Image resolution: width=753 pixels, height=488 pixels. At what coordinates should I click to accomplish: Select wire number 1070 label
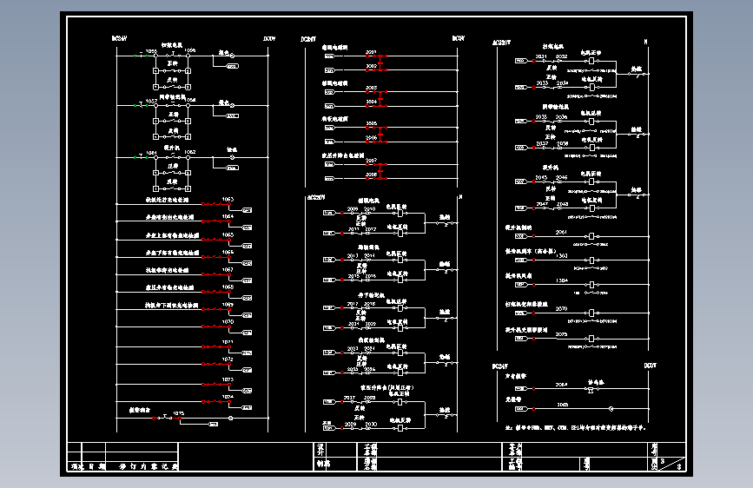228,322
